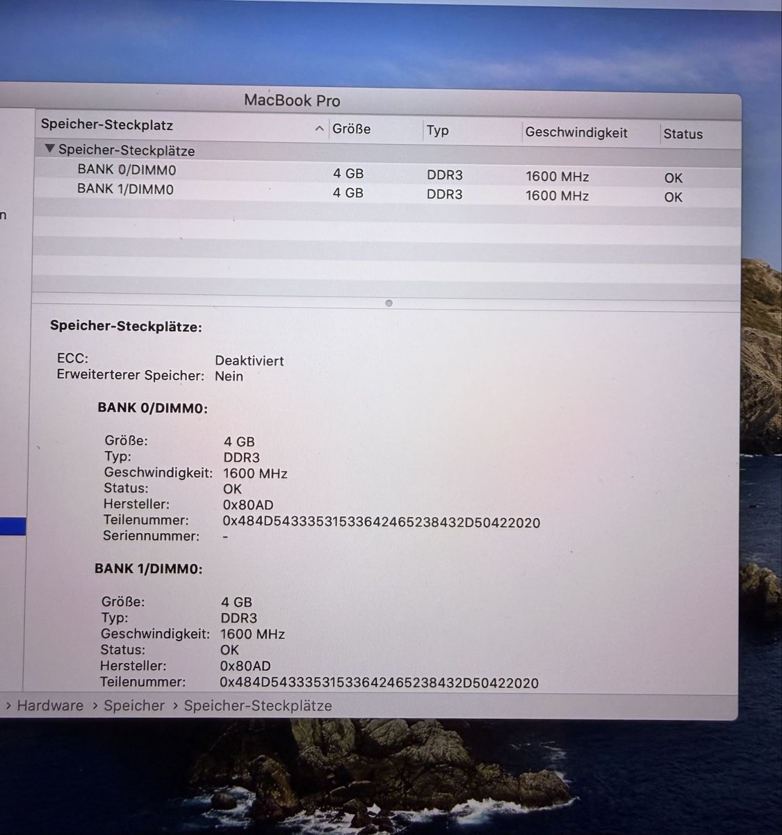Click 1600 MHz in the BANK 0/DIMM0 row
Viewport: 782px width, 835px height.
(x=557, y=177)
